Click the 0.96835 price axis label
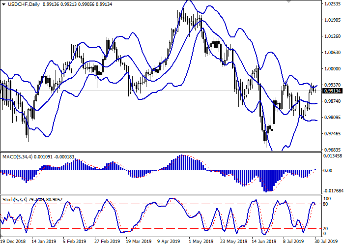344x246 pixels. (x=330, y=150)
